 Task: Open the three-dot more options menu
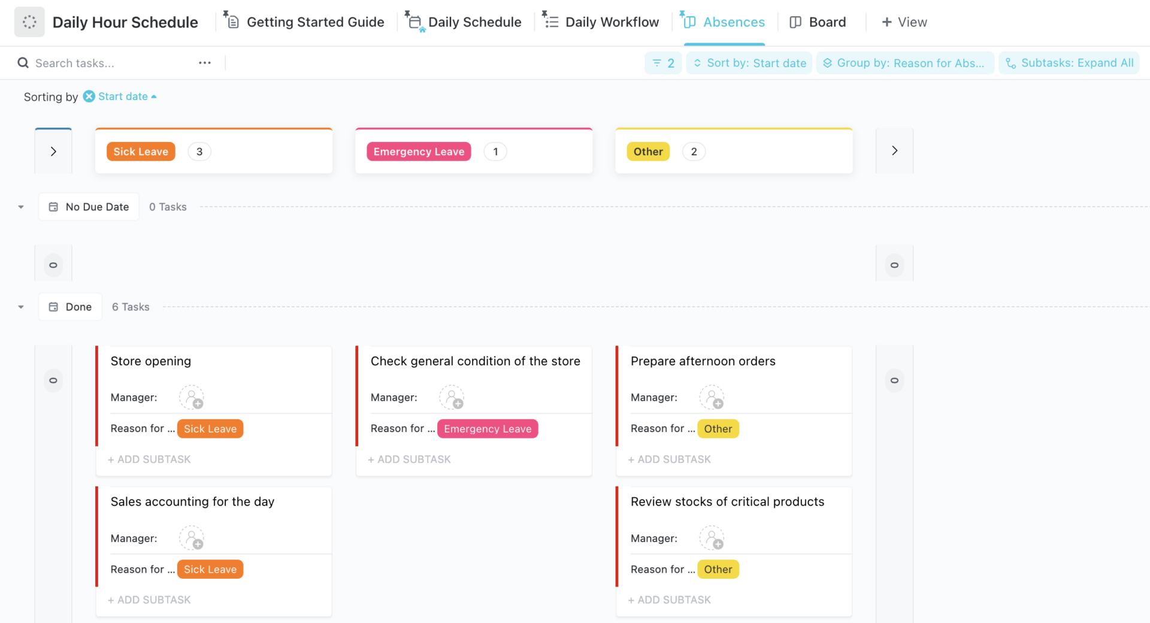tap(205, 63)
